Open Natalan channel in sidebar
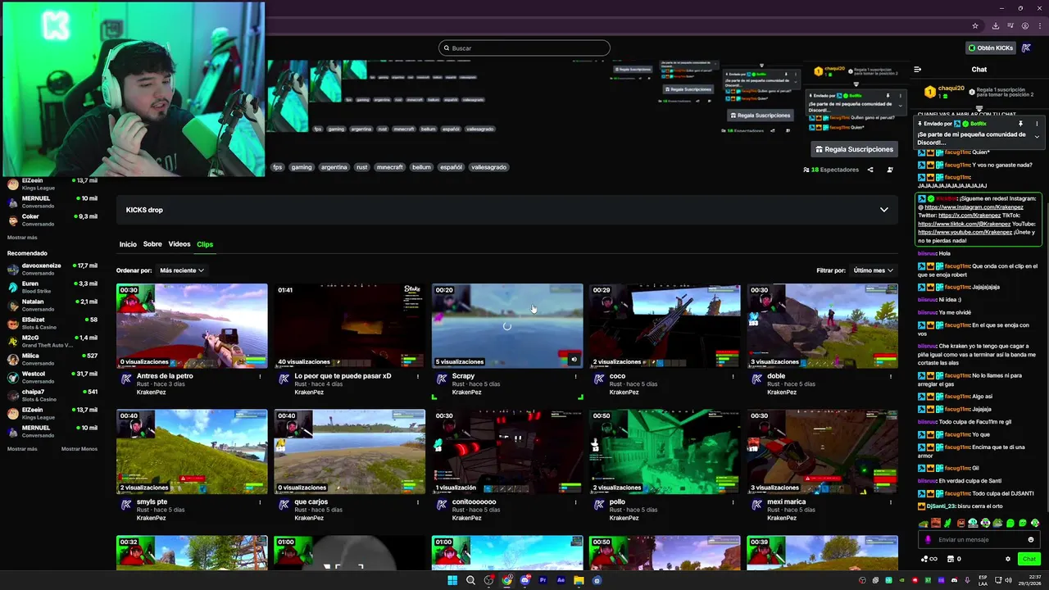 coord(51,305)
